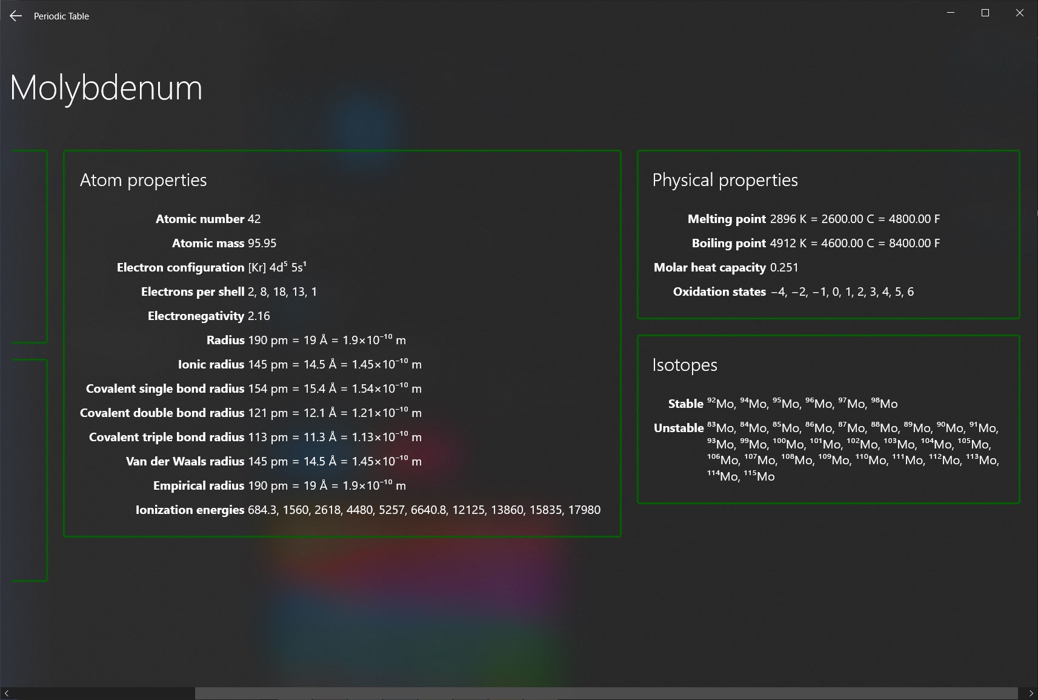Click the 'Oxidation states' label
This screenshot has width=1038, height=700.
click(x=720, y=292)
